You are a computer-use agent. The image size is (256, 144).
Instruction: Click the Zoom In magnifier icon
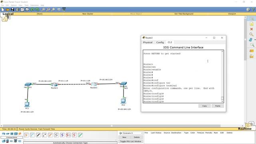pyautogui.click(x=43, y=10)
